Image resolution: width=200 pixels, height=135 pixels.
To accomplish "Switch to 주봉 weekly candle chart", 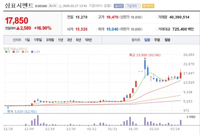I will [x=157, y=40].
